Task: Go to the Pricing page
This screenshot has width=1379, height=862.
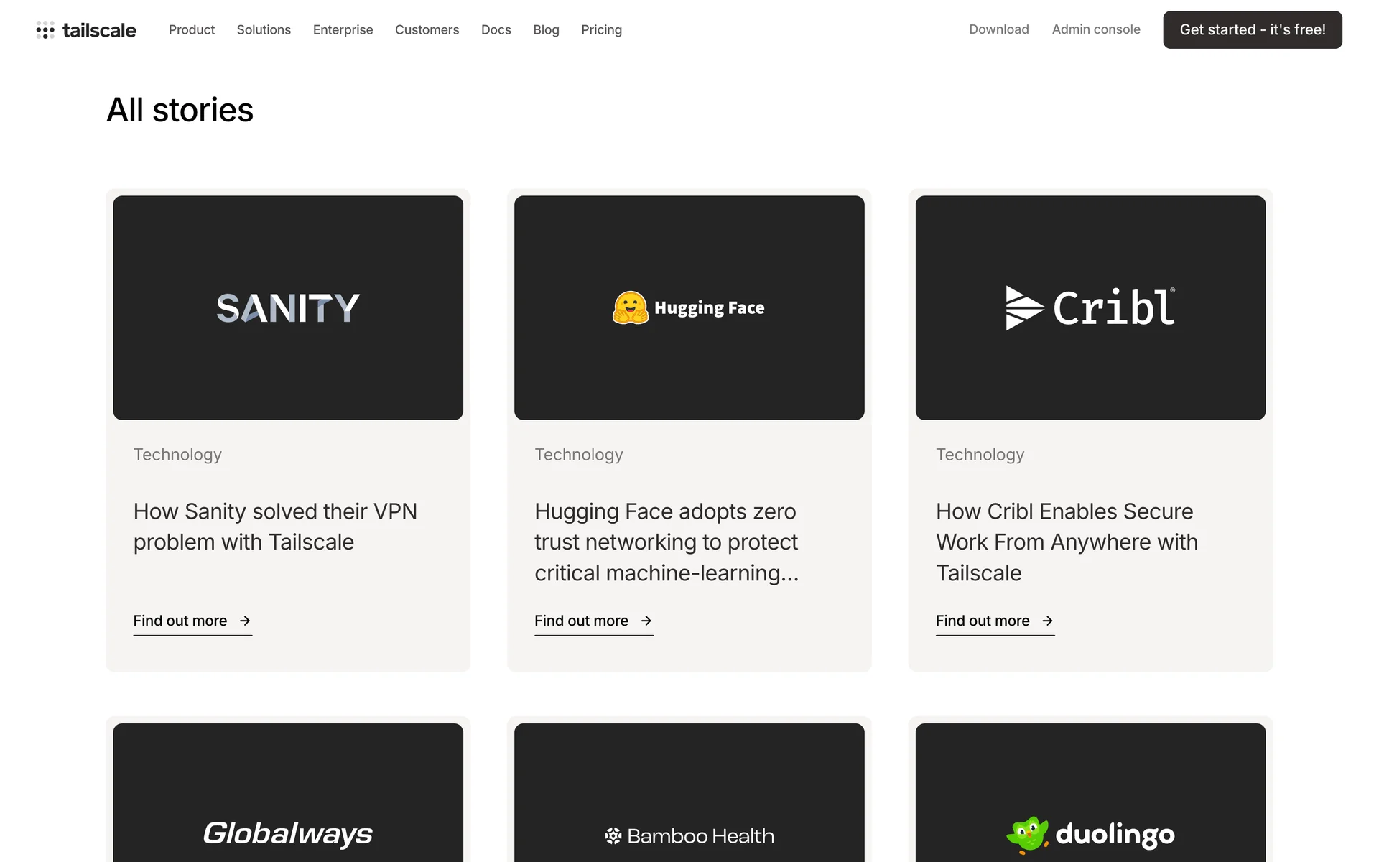Action: (601, 30)
